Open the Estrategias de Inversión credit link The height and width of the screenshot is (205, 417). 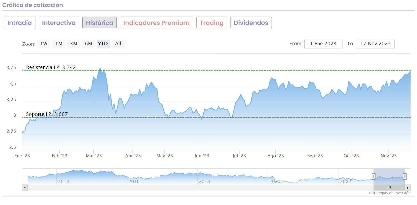[x=389, y=193]
